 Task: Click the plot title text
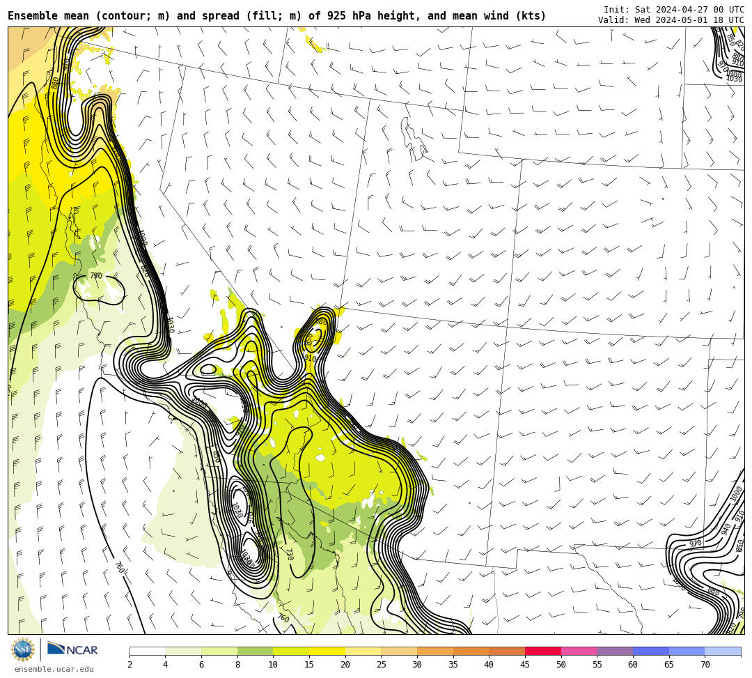276,16
